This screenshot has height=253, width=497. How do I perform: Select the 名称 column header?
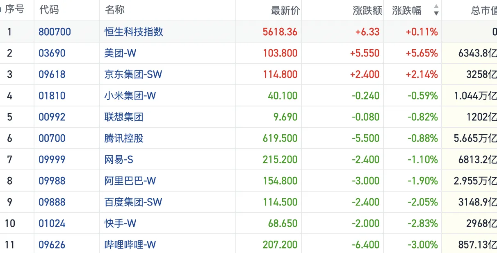coord(114,10)
